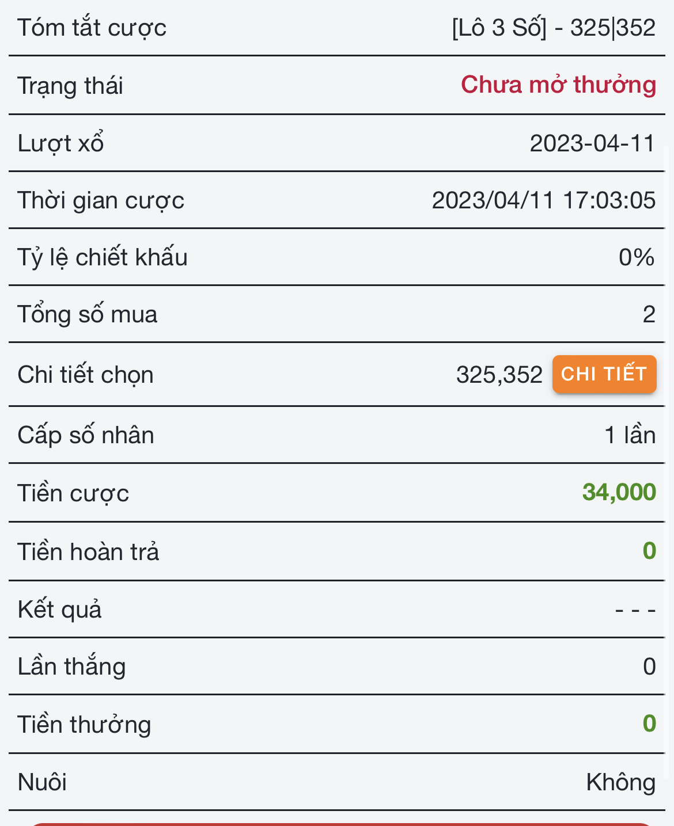674x826 pixels.
Task: Tap the Tiền hoàn trả label
Action: click(88, 551)
